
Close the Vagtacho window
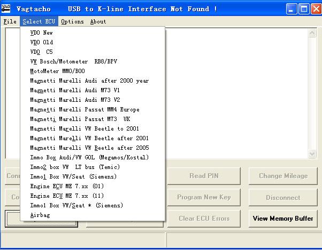(x=316, y=9)
